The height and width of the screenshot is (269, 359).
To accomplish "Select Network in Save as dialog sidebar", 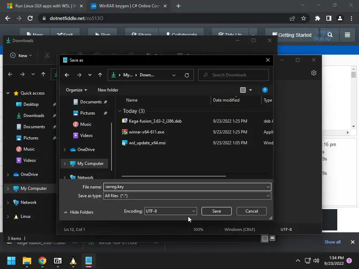I will point(85,178).
